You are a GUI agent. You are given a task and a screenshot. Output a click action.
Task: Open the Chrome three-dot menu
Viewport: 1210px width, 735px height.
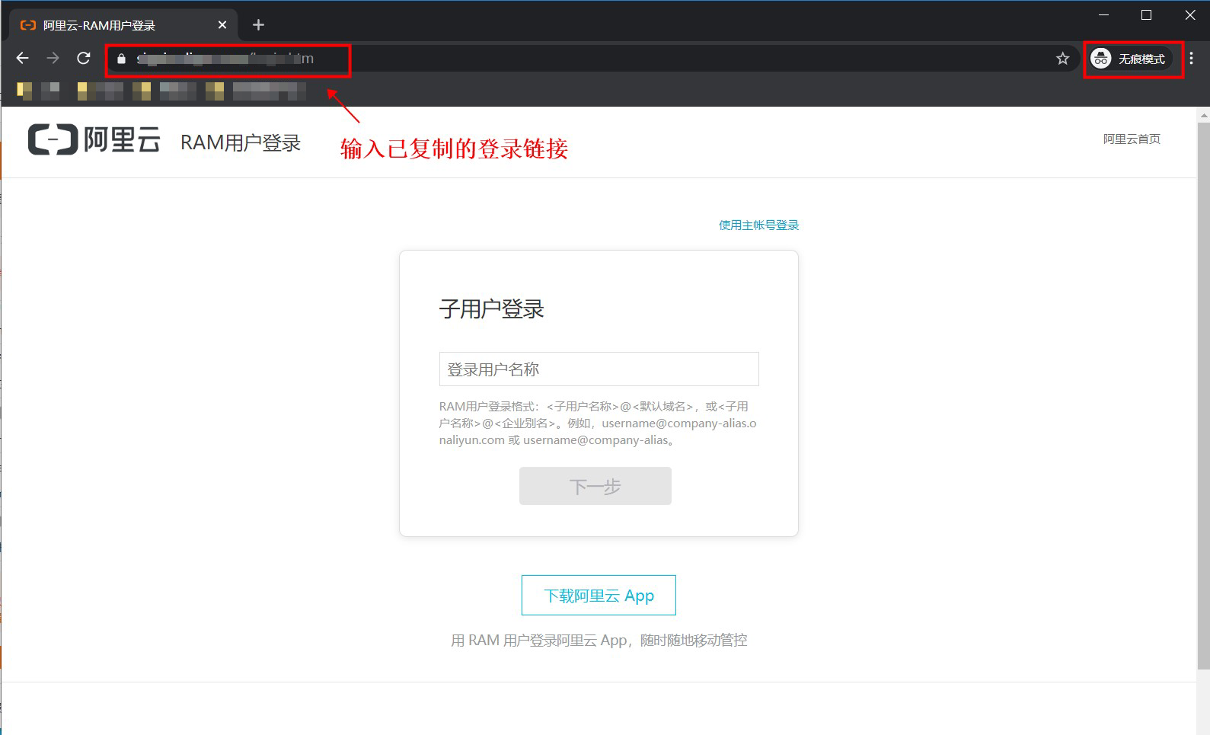coord(1192,58)
